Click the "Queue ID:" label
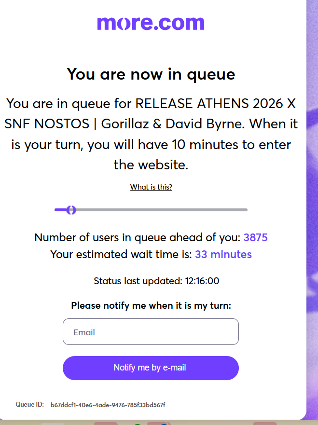Image resolution: width=318 pixels, height=425 pixels. coord(30,404)
